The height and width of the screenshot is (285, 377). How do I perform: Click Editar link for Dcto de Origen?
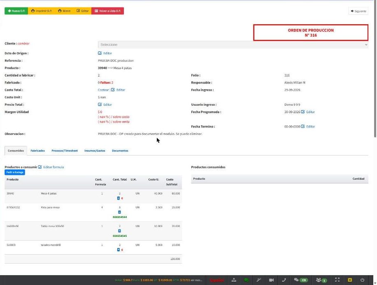pos(105,53)
